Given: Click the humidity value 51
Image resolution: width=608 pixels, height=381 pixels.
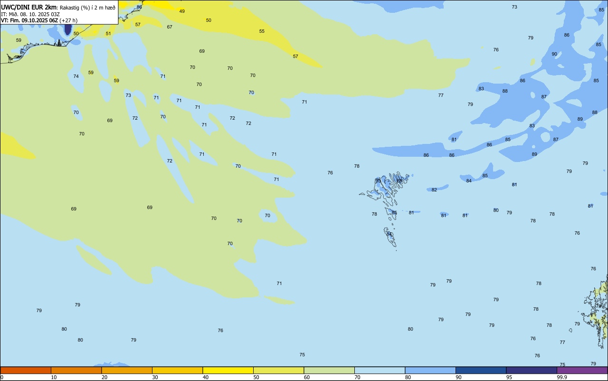Looking at the screenshot, I should point(108,33).
